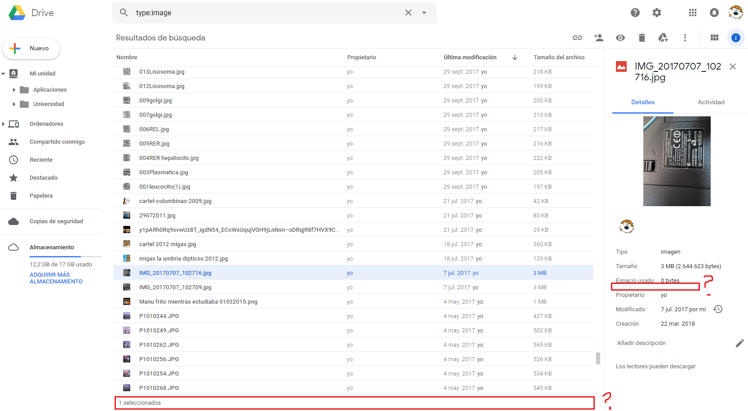Screen dimensions: 748x411
Task: Get shareable link icon in toolbar
Action: point(577,38)
